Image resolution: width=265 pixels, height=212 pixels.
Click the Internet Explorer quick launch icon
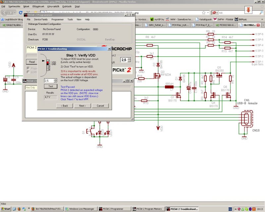14,209
